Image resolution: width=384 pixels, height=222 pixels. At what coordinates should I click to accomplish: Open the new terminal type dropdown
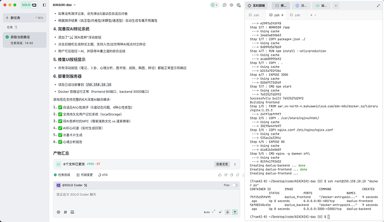coord(315,15)
